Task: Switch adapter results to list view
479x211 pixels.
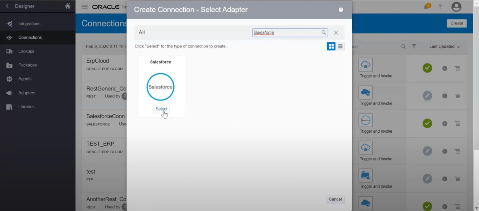Action: coord(340,46)
